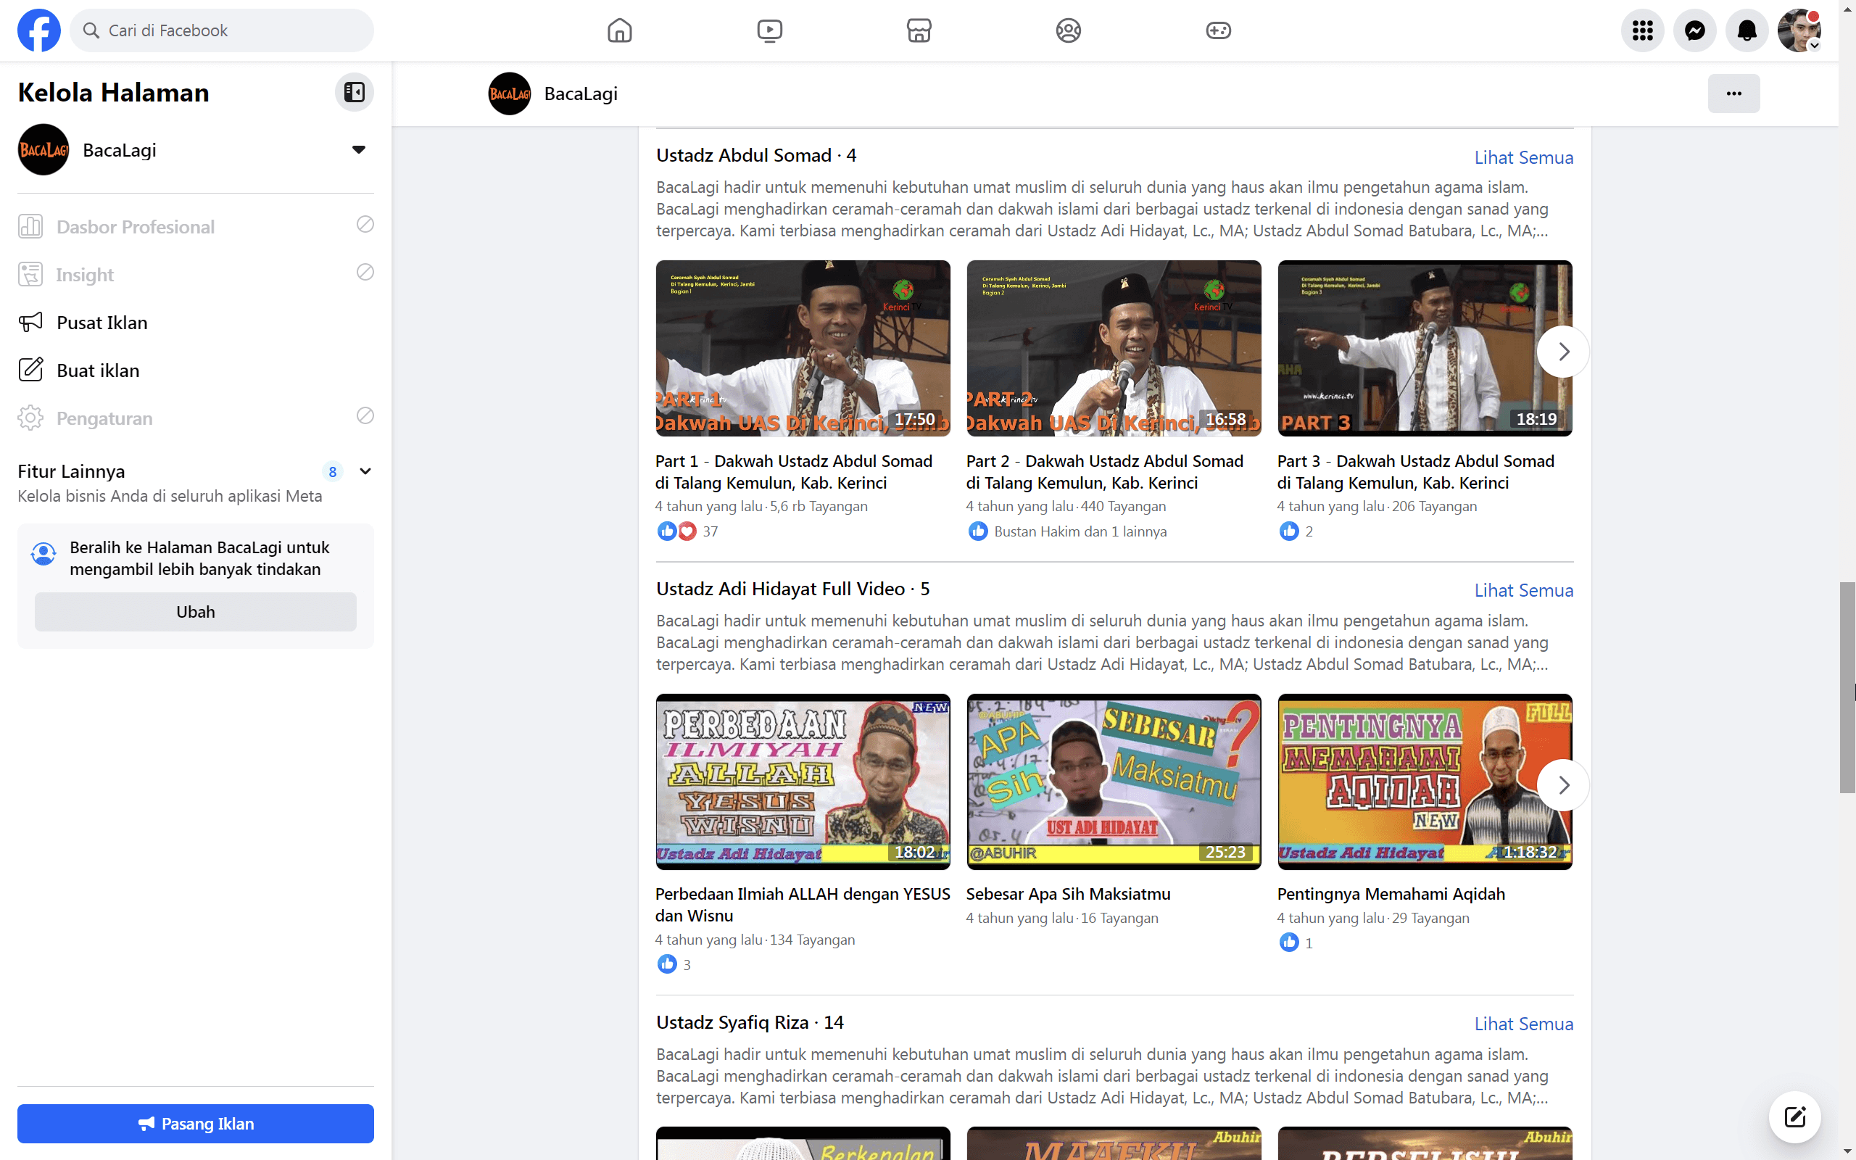The width and height of the screenshot is (1856, 1160).
Task: Select the Watch video icon
Action: pos(768,30)
